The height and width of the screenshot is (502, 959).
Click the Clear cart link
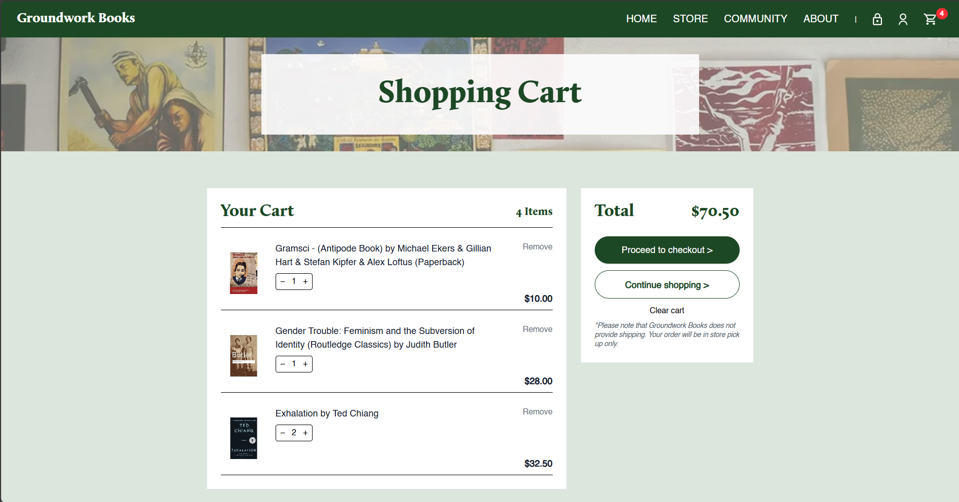pyautogui.click(x=667, y=310)
